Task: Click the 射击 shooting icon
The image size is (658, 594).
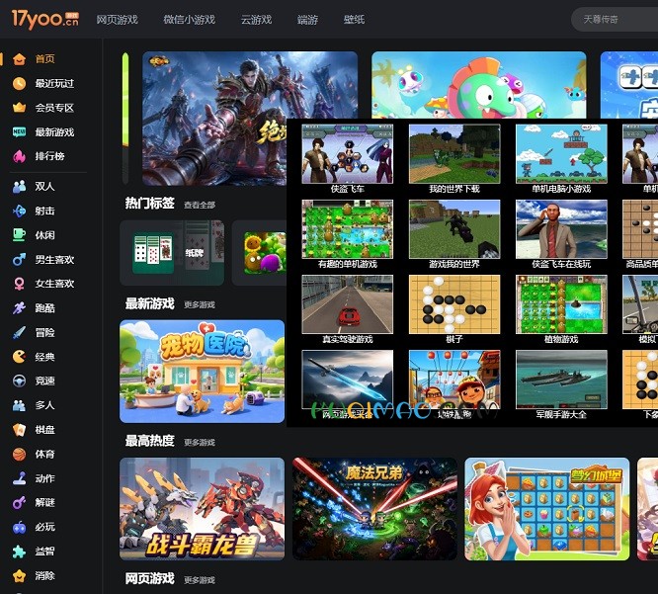Action: (x=19, y=211)
